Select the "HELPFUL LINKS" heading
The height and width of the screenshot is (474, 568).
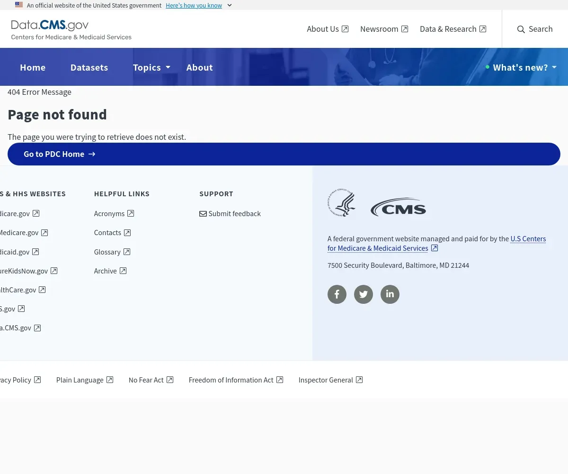click(122, 194)
